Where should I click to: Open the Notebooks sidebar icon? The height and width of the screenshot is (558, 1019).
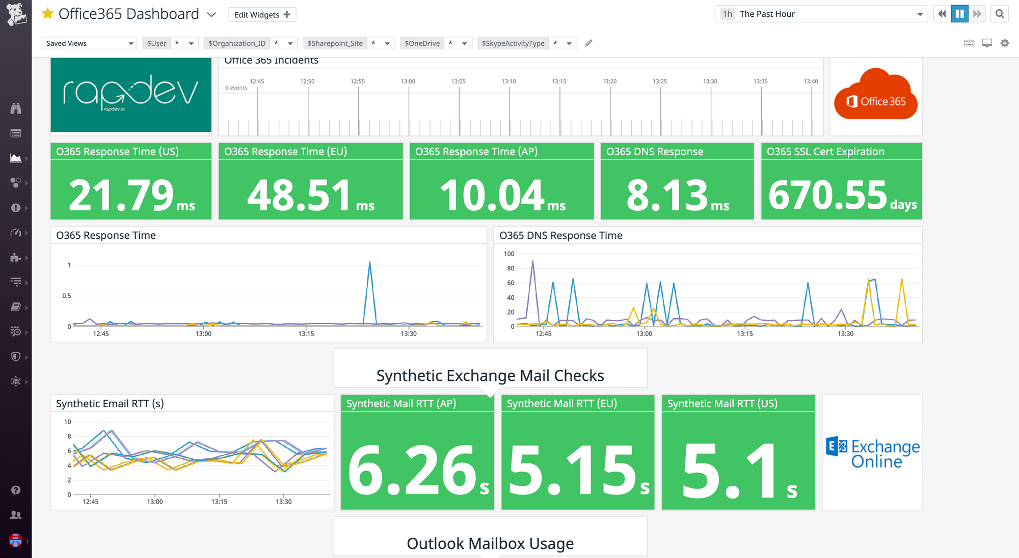16,307
